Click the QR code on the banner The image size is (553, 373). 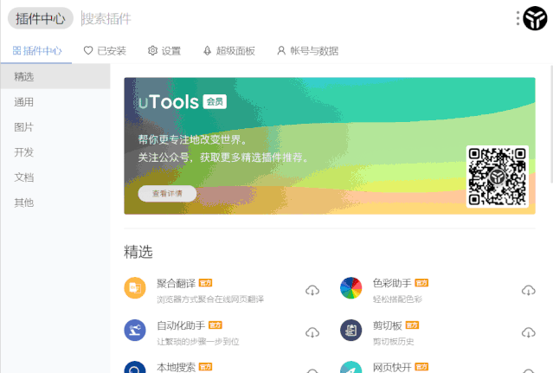[x=498, y=177]
